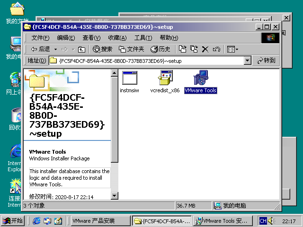Click the info pane vertical scrollbar thumb
This screenshot has height=227, width=303.
[x=115, y=120]
